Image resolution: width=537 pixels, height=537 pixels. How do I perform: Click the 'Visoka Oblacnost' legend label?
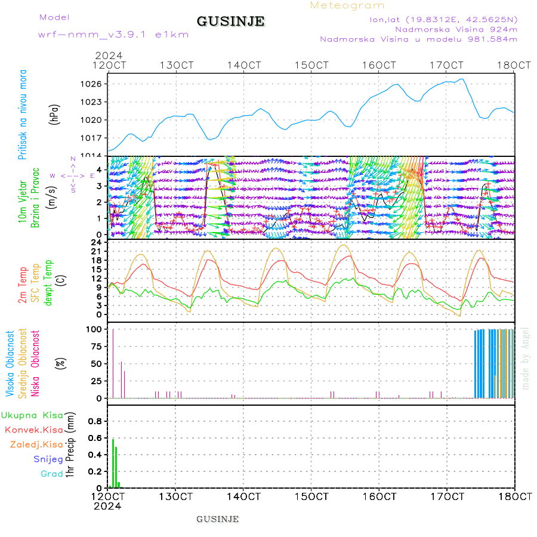(x=10, y=364)
